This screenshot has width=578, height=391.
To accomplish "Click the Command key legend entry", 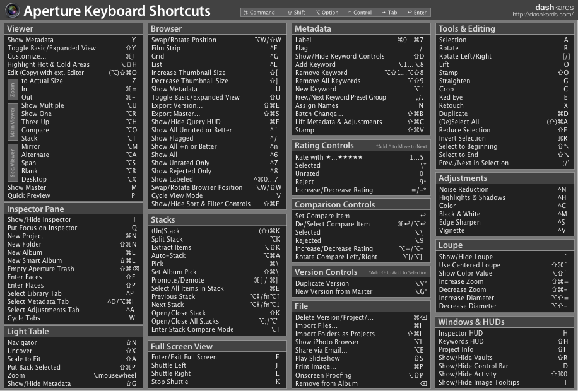I will [x=259, y=12].
